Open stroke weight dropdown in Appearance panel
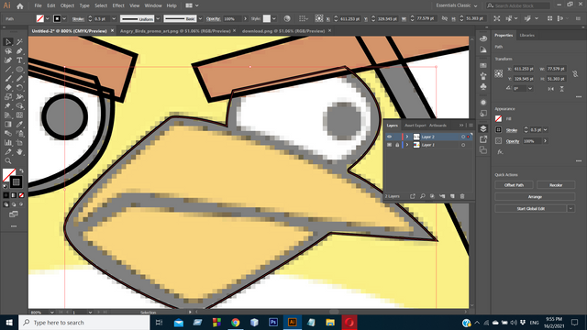Image resolution: width=587 pixels, height=330 pixels. pyautogui.click(x=546, y=130)
